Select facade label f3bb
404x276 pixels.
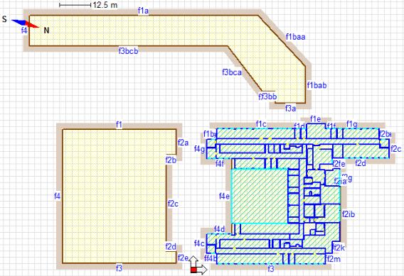click(270, 96)
